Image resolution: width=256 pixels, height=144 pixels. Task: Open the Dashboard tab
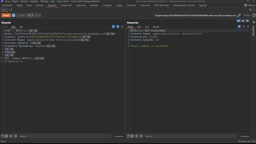tap(7, 5)
